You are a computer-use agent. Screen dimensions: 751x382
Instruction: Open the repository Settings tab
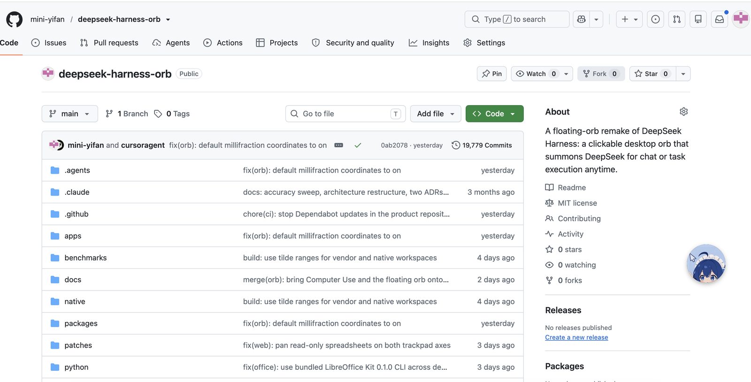click(484, 43)
